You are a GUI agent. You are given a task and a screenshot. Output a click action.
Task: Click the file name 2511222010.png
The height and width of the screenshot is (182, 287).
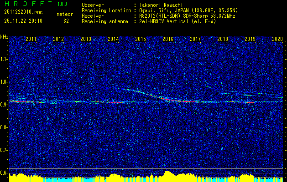point(23,12)
